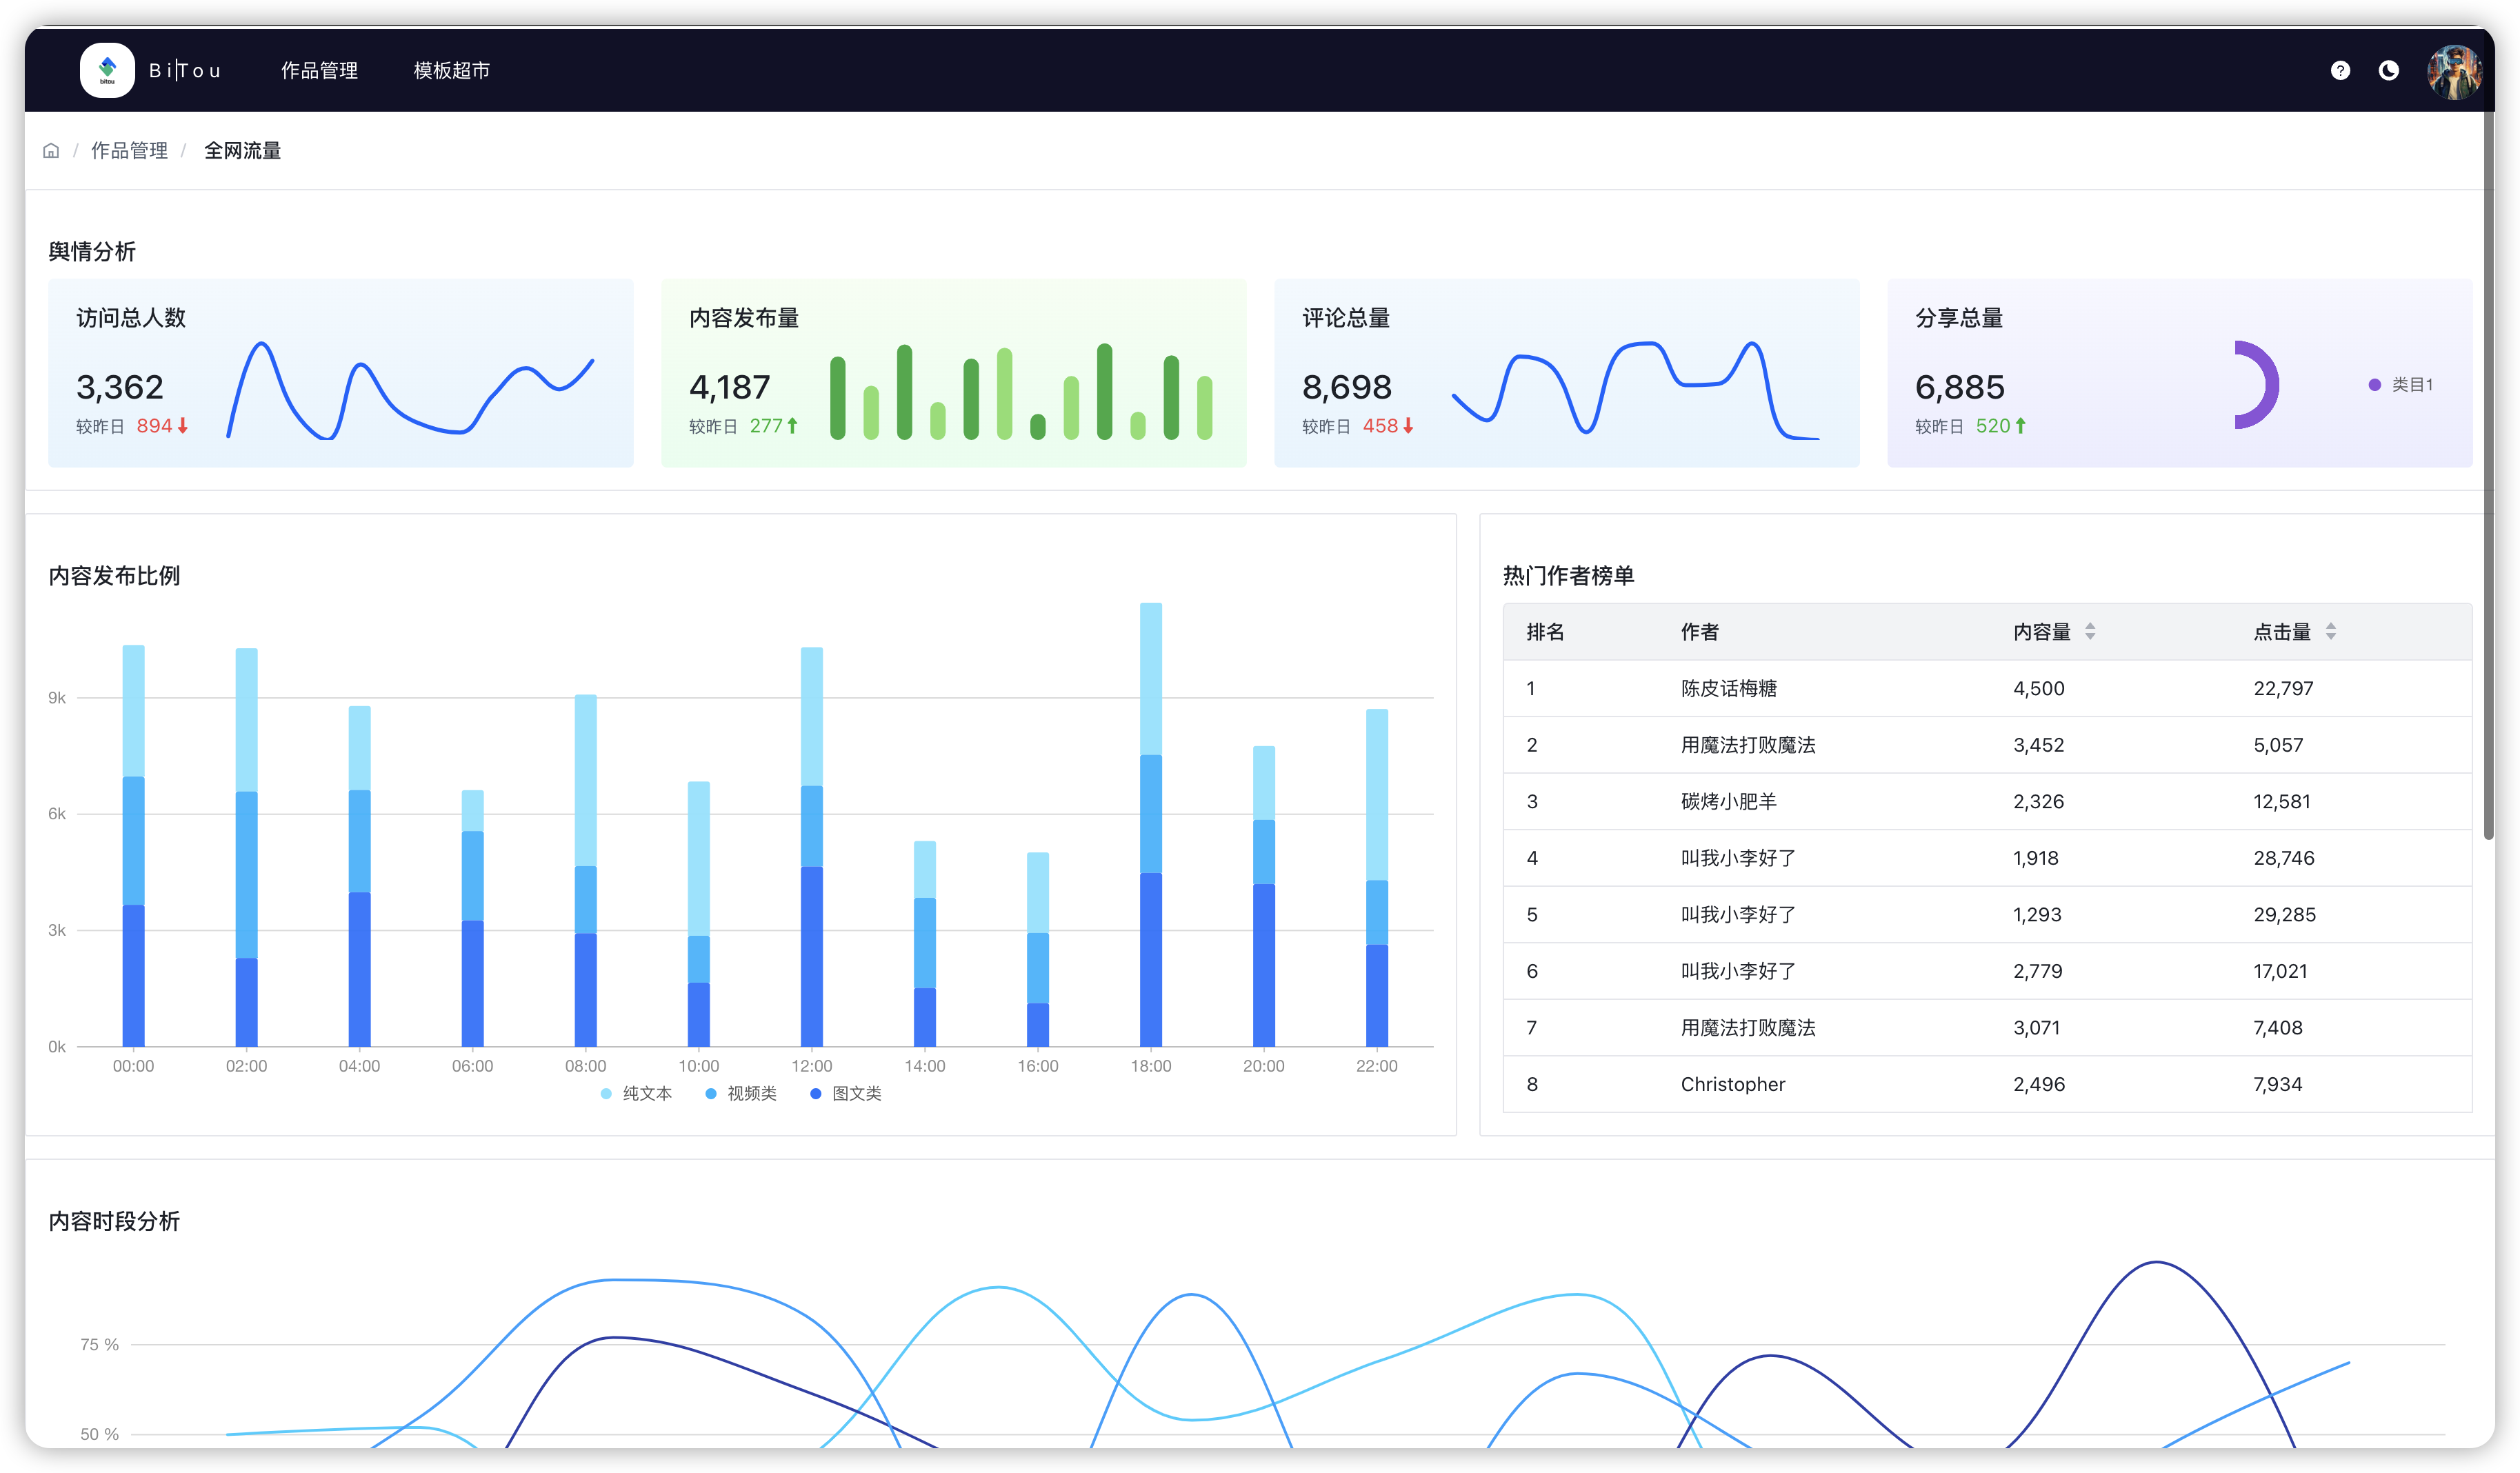Click the 内容发布比例 heading

(x=114, y=576)
